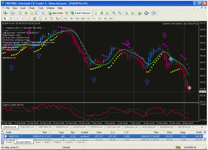This screenshot has width=208, height=150.
Task: Toggle the Chart Shift icon
Action: pos(132,13)
